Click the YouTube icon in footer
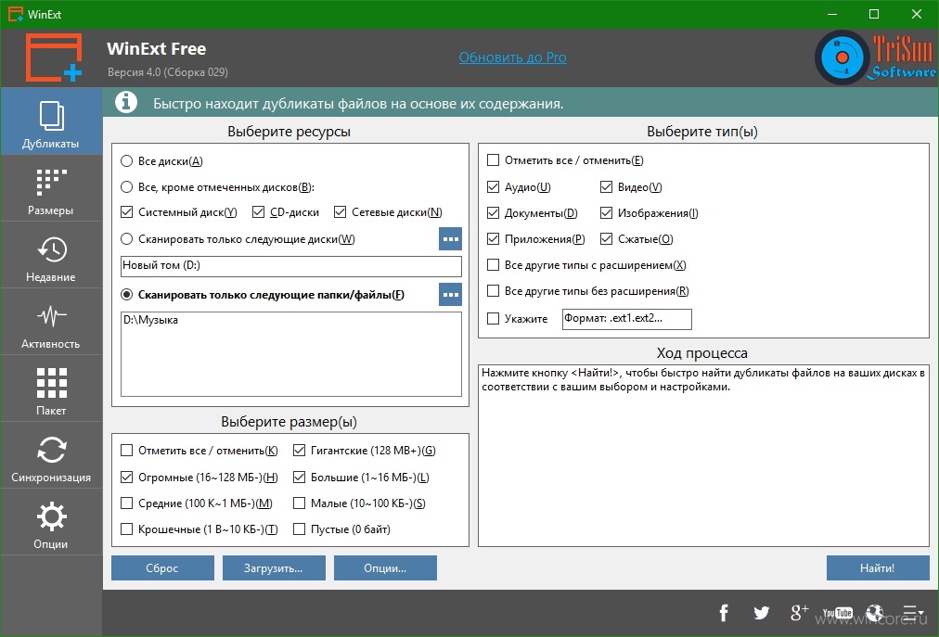The width and height of the screenshot is (939, 637). (x=837, y=613)
